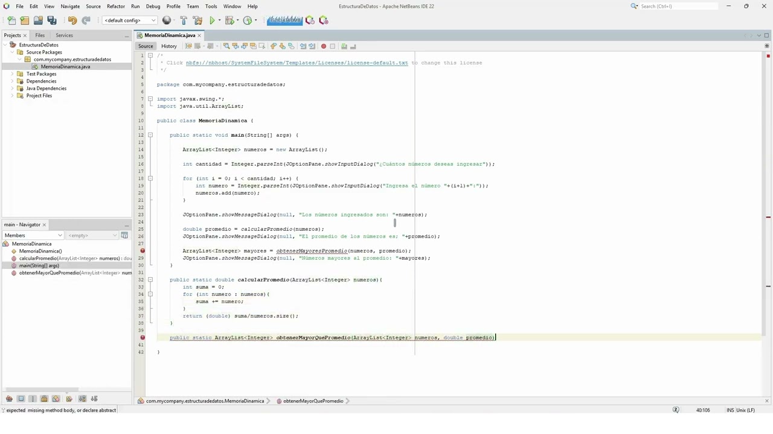The width and height of the screenshot is (773, 434).
Task: Toggle Rectangular Selection in editor toolbar
Action: tap(262, 46)
